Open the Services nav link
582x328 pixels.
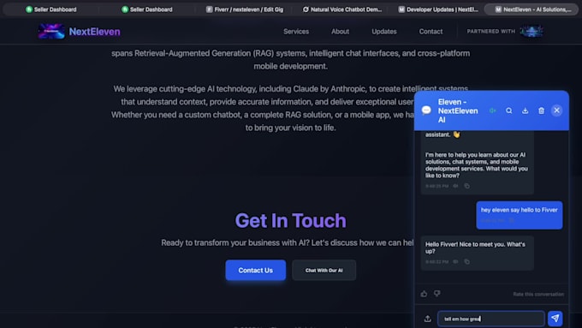(x=296, y=32)
